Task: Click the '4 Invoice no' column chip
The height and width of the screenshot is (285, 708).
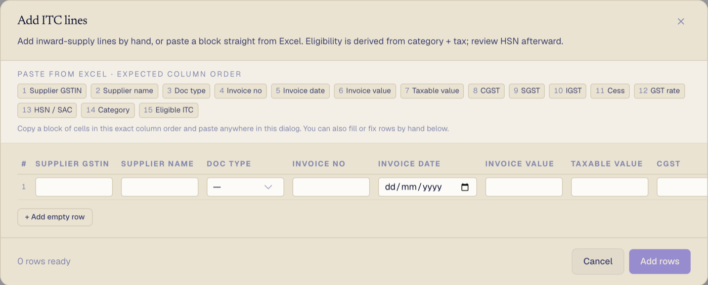Action: point(241,91)
